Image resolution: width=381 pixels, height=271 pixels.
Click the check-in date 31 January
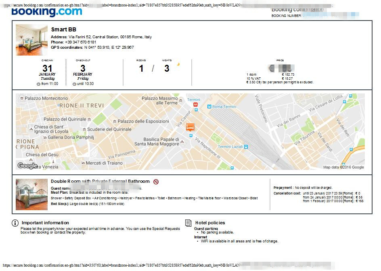coord(47,70)
